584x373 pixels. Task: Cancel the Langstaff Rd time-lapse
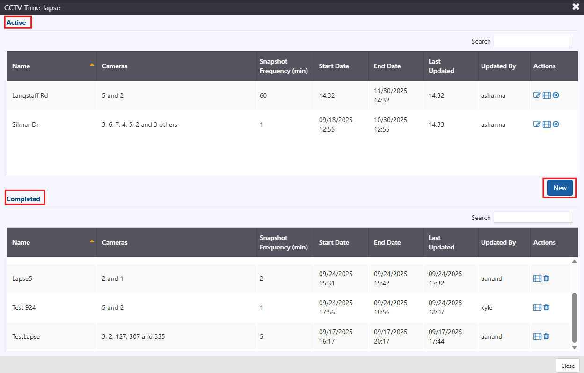[x=556, y=95]
